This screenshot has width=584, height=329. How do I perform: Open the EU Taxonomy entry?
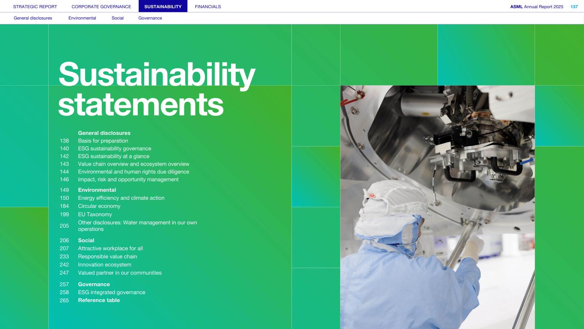tap(95, 214)
